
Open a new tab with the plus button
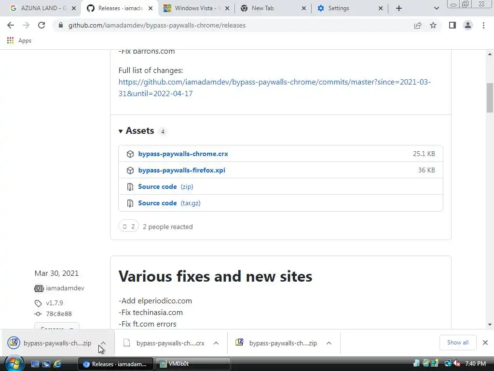pyautogui.click(x=399, y=8)
